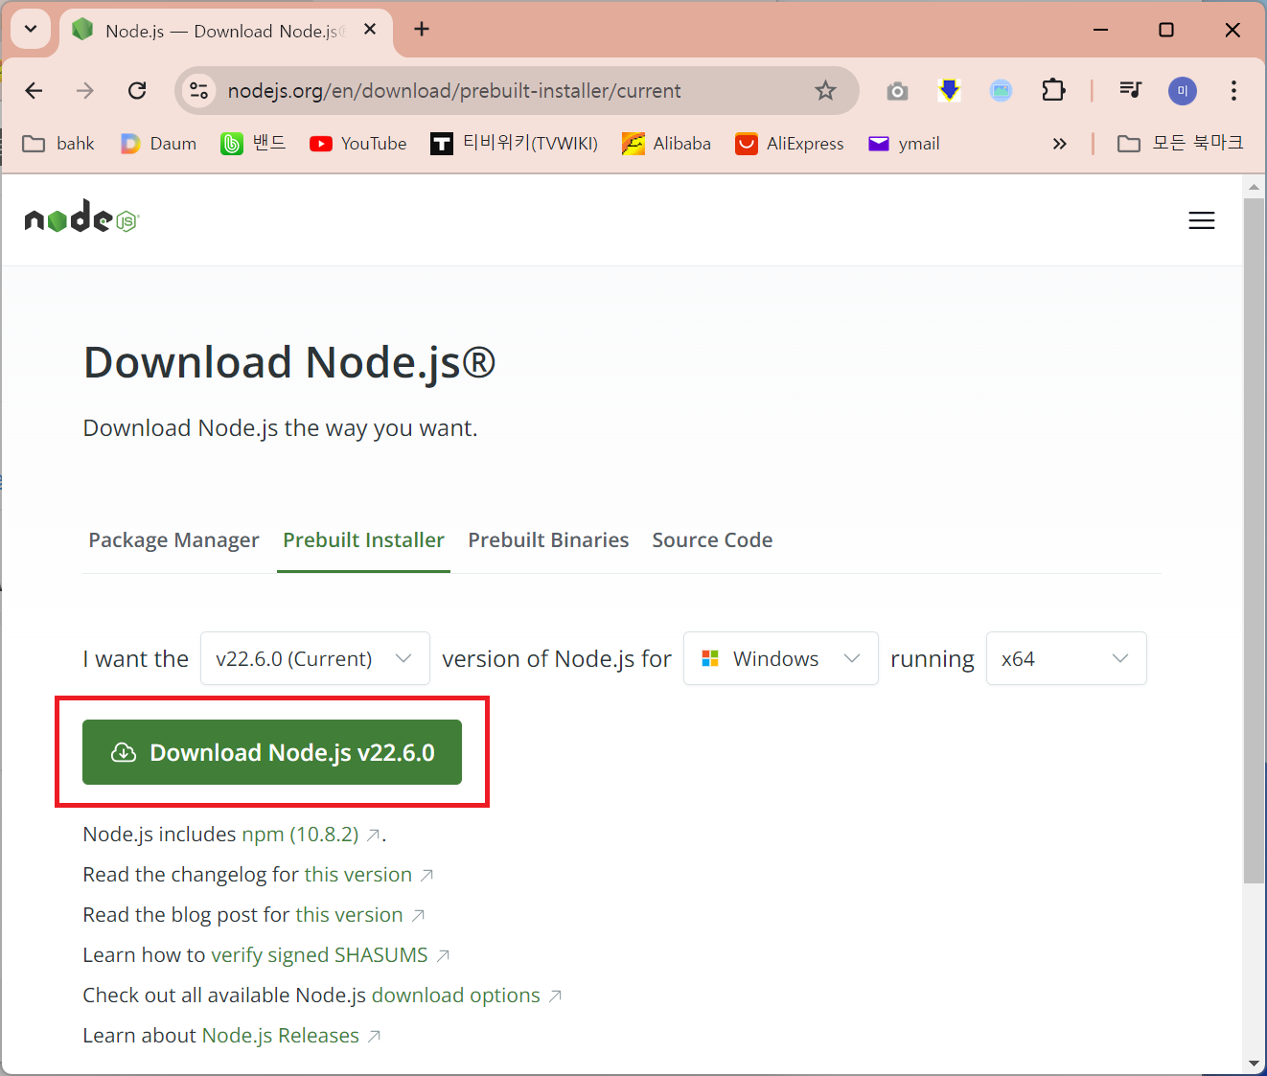
Task: Open the x64 architecture dropdown
Action: pyautogui.click(x=1067, y=658)
